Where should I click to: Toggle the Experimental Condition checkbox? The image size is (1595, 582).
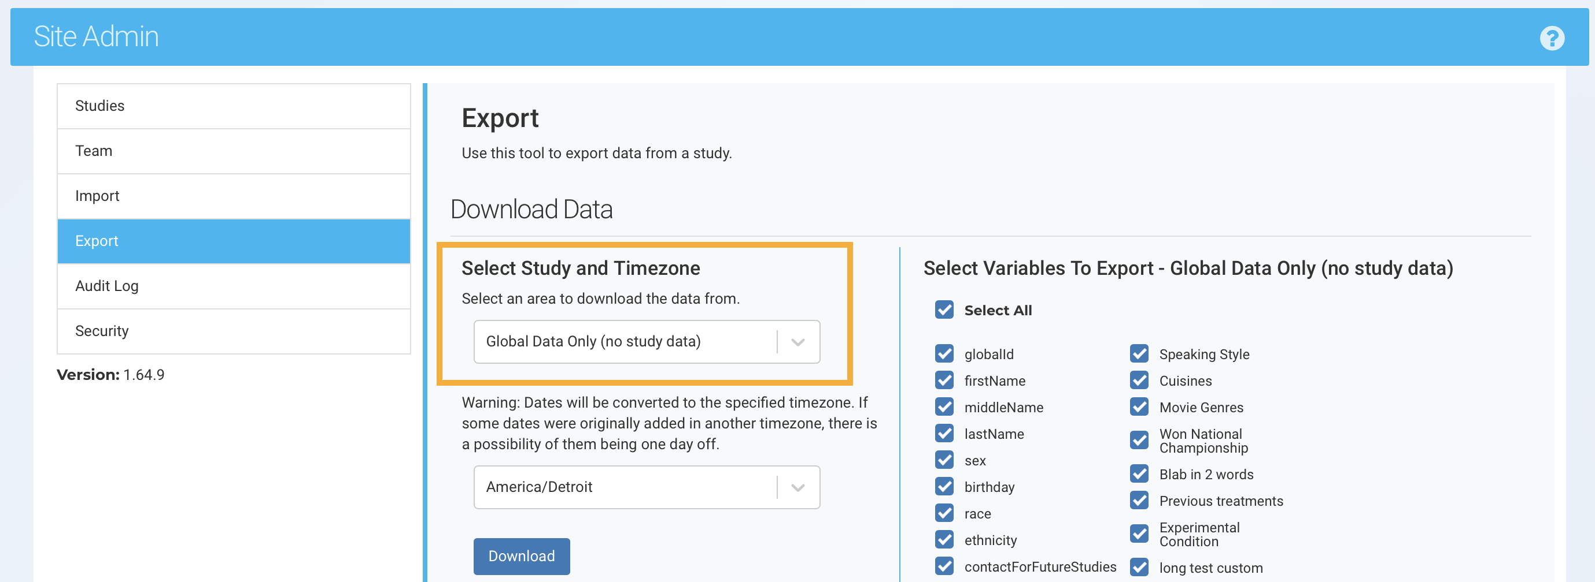(1139, 533)
